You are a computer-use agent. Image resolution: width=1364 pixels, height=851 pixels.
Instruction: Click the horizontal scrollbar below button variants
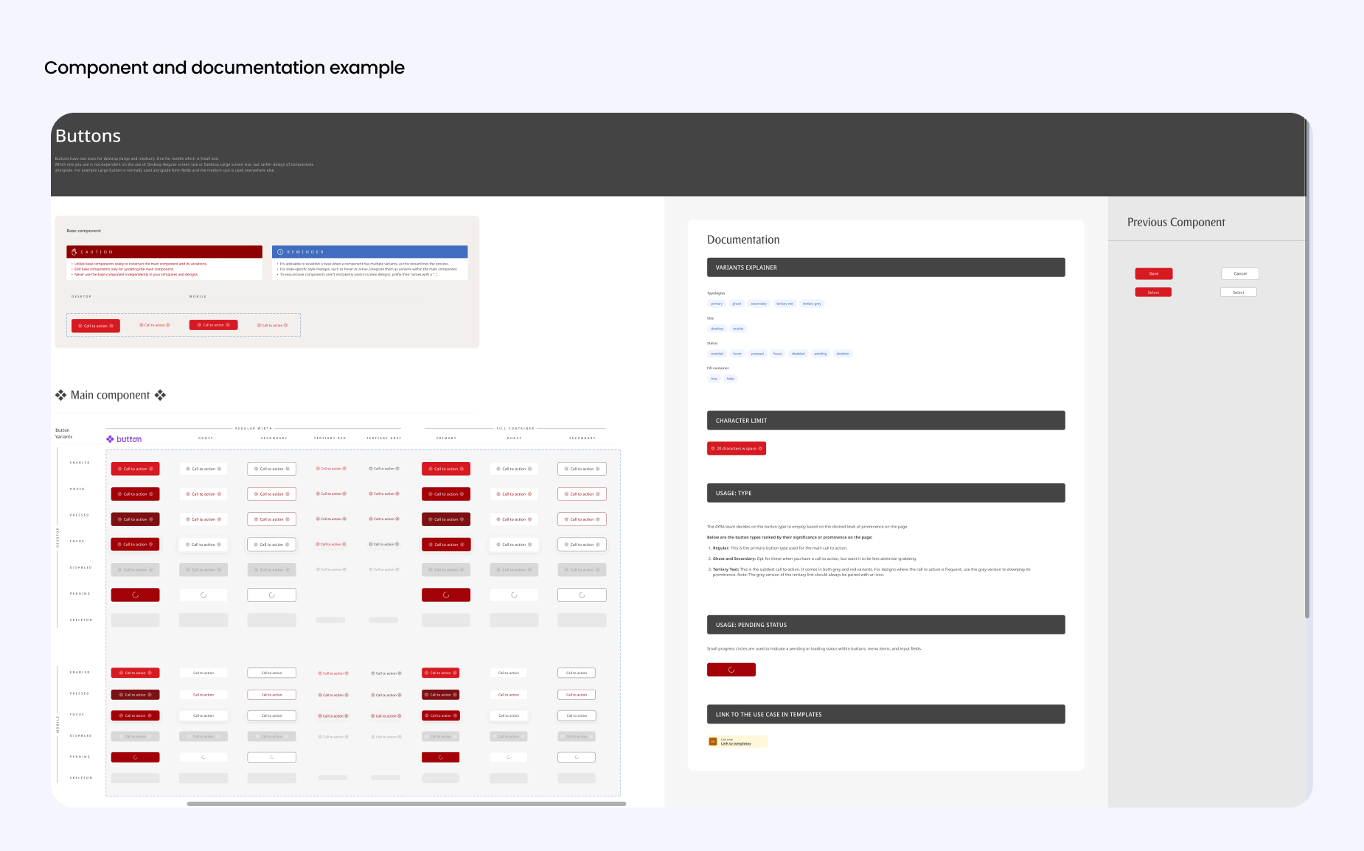pos(406,804)
